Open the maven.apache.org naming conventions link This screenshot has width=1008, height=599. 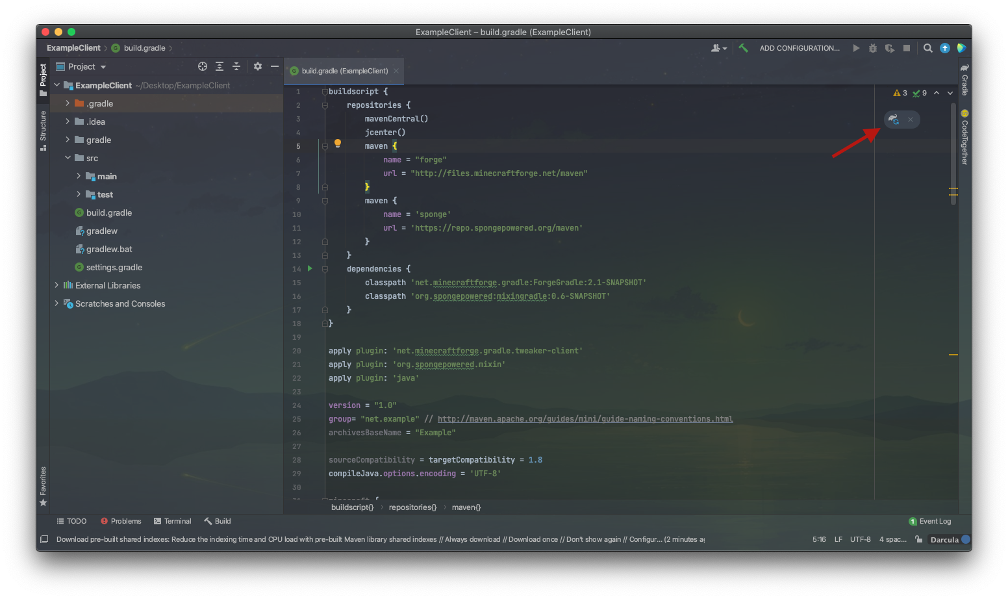[585, 419]
